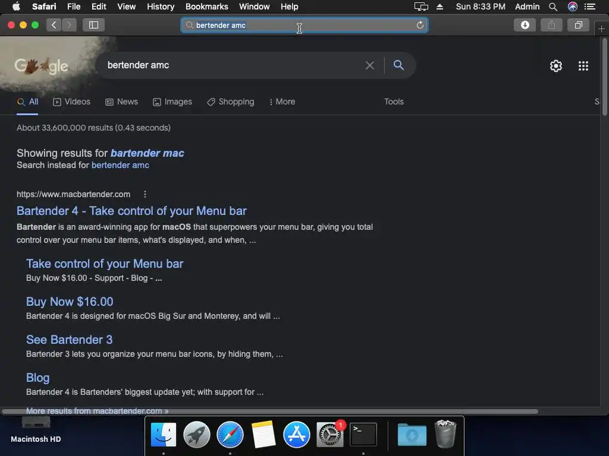609x456 pixels.
Task: Click eject icon in menu bar
Action: pos(440,7)
